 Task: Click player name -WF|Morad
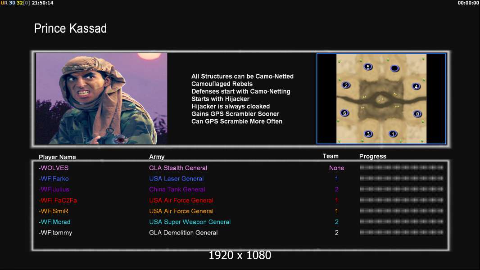coord(54,222)
